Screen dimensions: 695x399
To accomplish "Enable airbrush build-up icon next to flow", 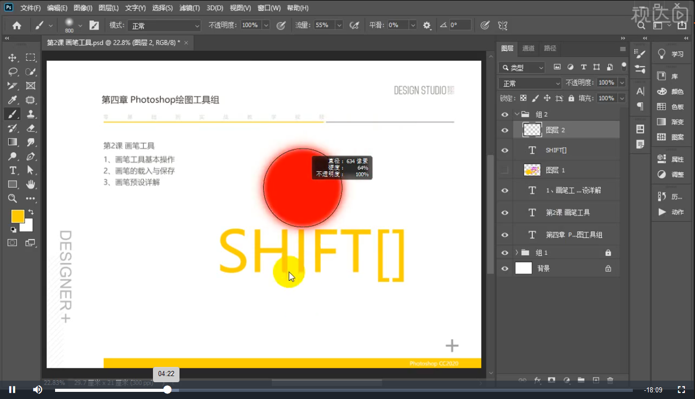I will pos(354,25).
